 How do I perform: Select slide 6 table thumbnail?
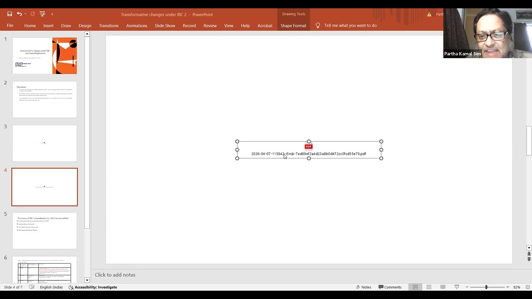(44, 270)
